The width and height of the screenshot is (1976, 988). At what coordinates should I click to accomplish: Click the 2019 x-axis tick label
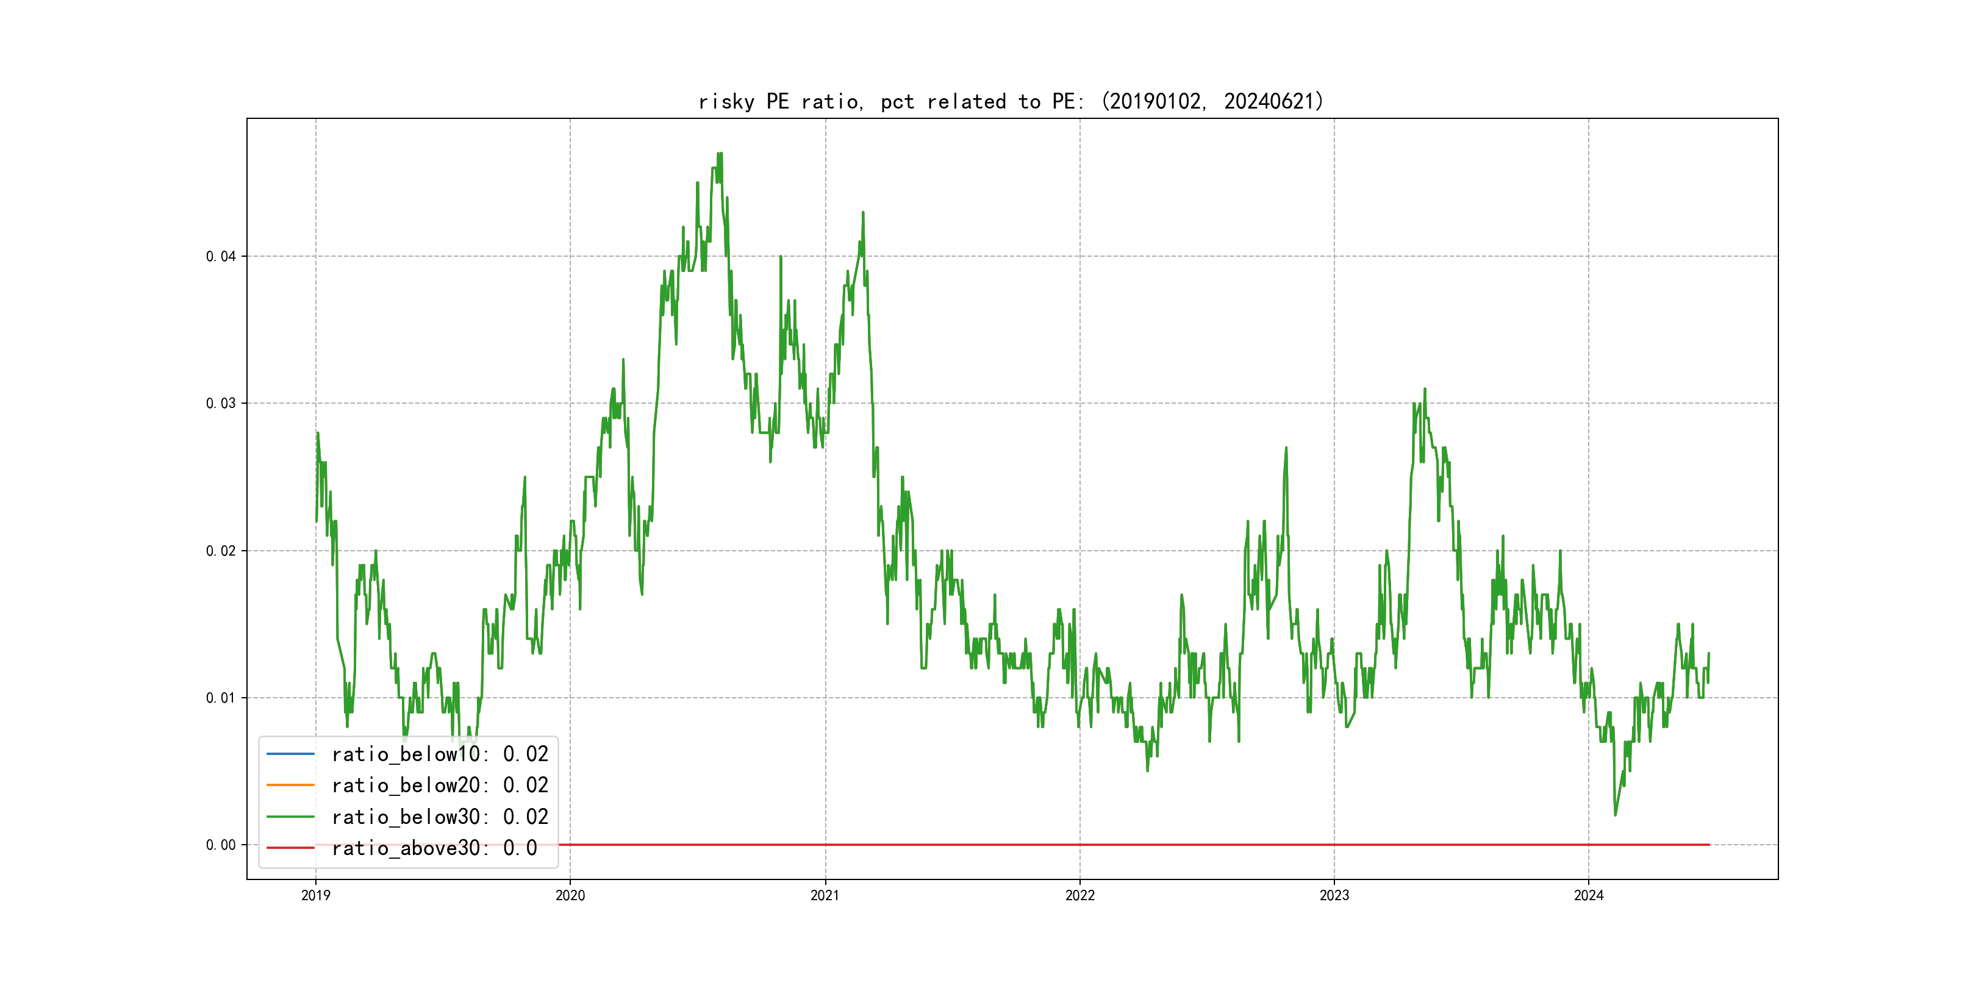pyautogui.click(x=315, y=895)
